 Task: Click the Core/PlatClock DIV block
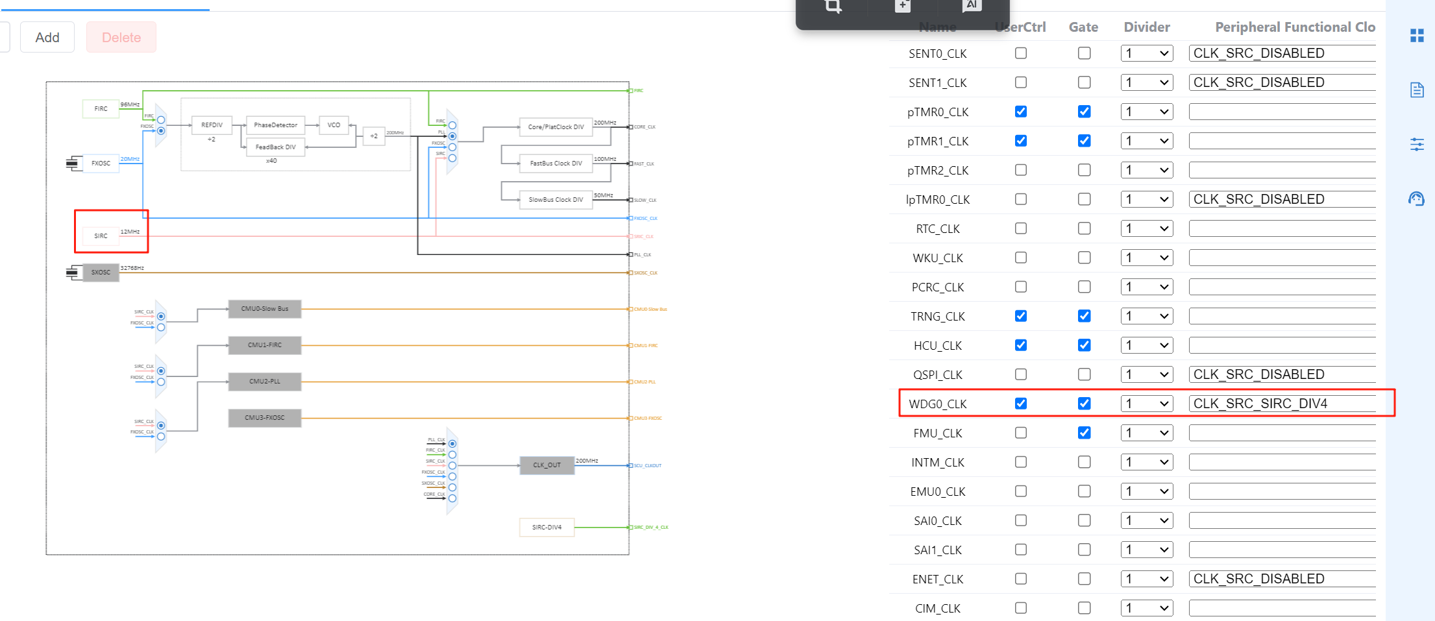pos(556,127)
